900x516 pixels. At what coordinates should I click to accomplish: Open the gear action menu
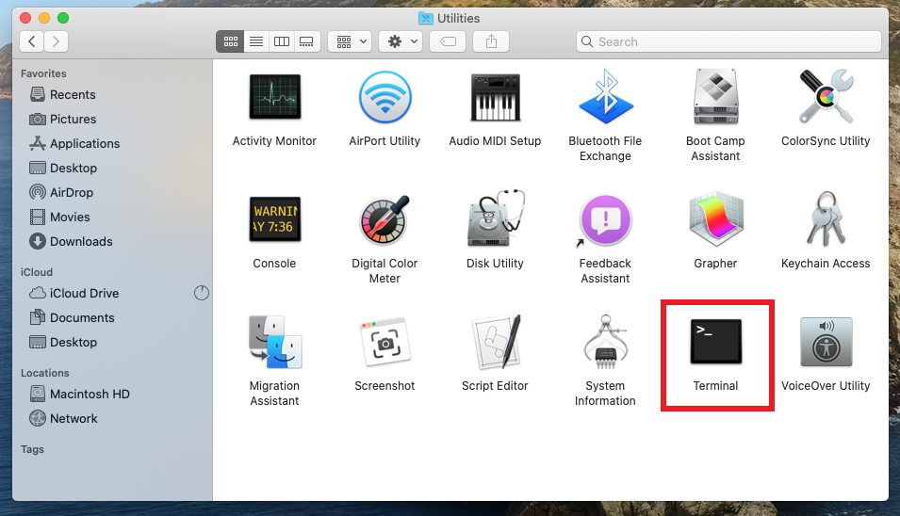[x=401, y=41]
